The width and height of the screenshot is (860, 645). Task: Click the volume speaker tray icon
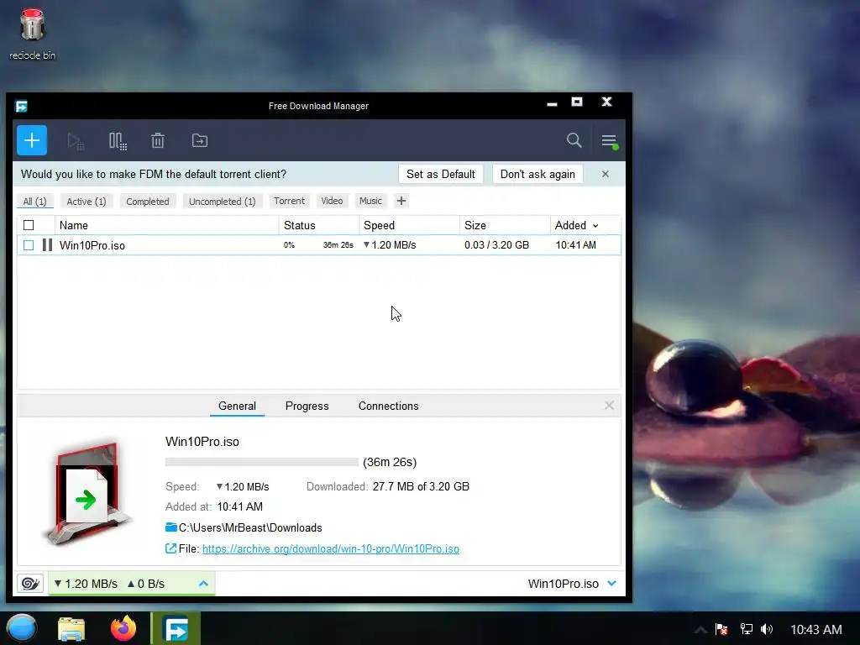(767, 629)
